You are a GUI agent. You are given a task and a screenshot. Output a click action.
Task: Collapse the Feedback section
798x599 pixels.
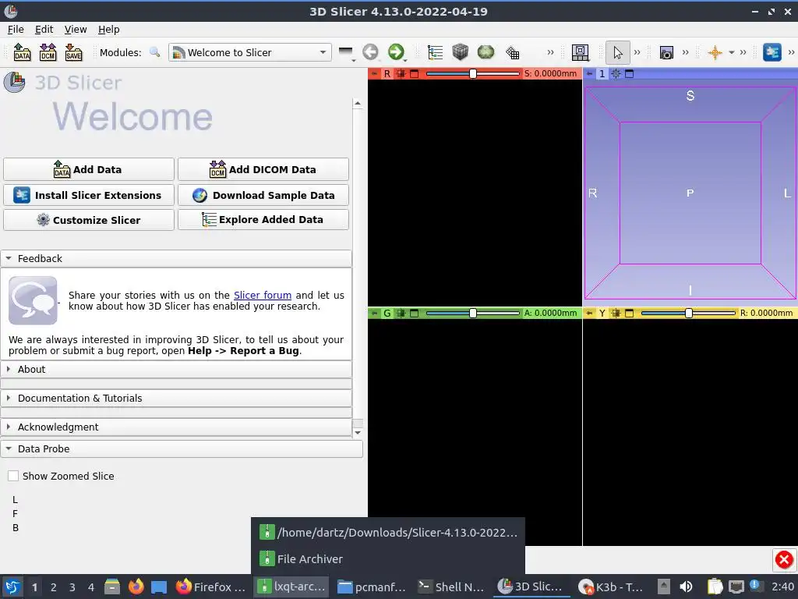pyautogui.click(x=176, y=258)
